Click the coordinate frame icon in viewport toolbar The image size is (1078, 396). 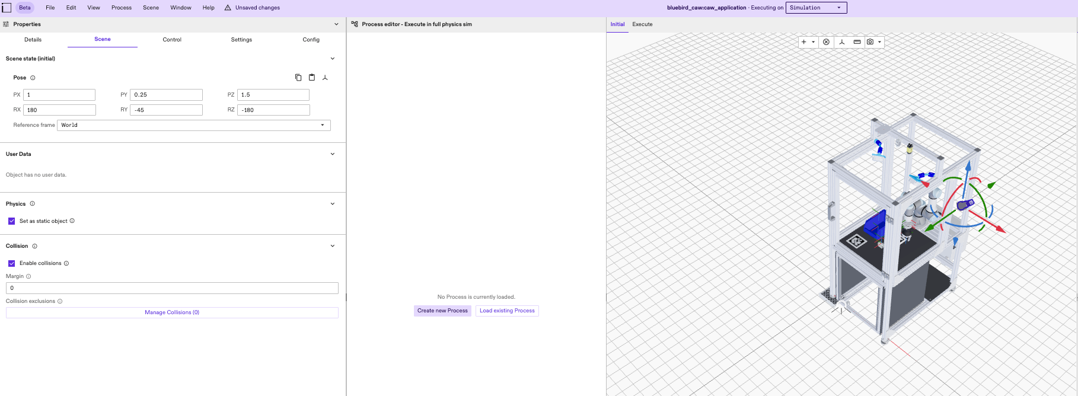[x=841, y=42]
